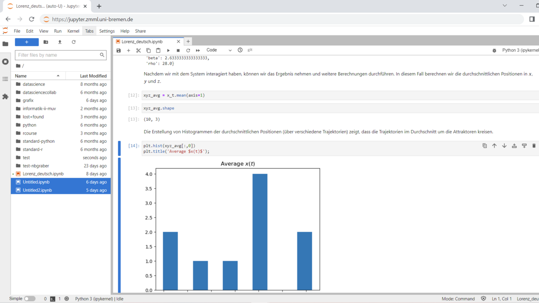Click into code cell 12 xyz_avg line
This screenshot has width=539, height=303.
coord(340,95)
